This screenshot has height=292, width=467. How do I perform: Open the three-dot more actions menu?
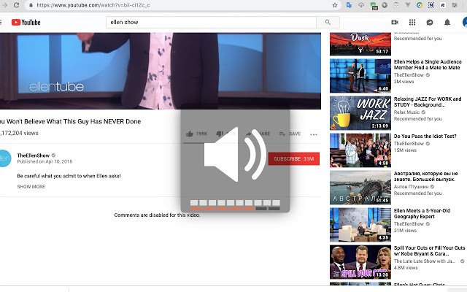click(x=313, y=134)
